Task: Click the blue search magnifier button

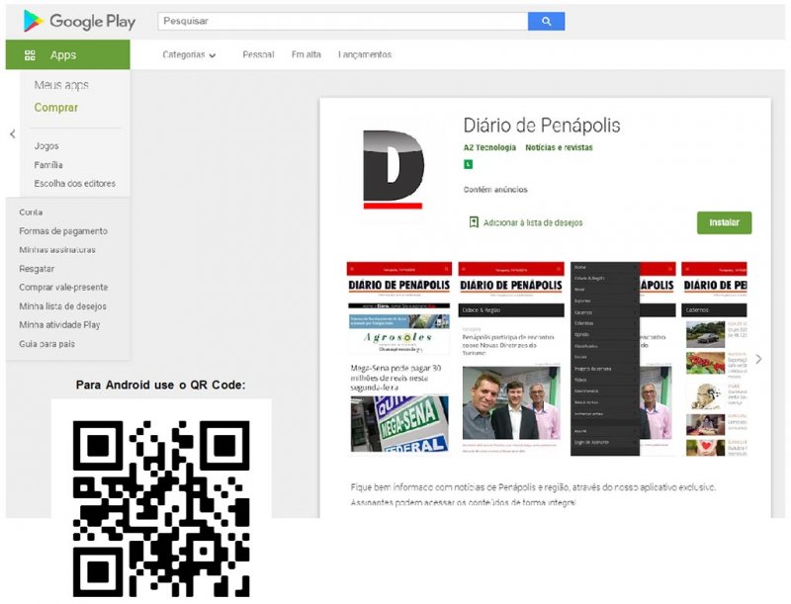Action: click(547, 21)
